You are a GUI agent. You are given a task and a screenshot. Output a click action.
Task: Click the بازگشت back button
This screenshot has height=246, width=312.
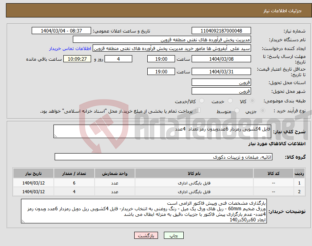[x=146, y=235]
